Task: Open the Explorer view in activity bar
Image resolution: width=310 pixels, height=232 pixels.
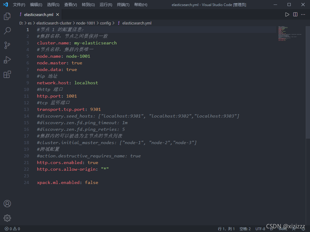Action: click(7, 16)
